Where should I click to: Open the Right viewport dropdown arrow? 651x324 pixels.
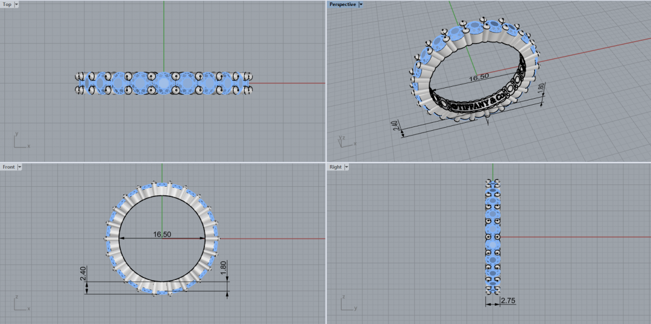[346, 167]
